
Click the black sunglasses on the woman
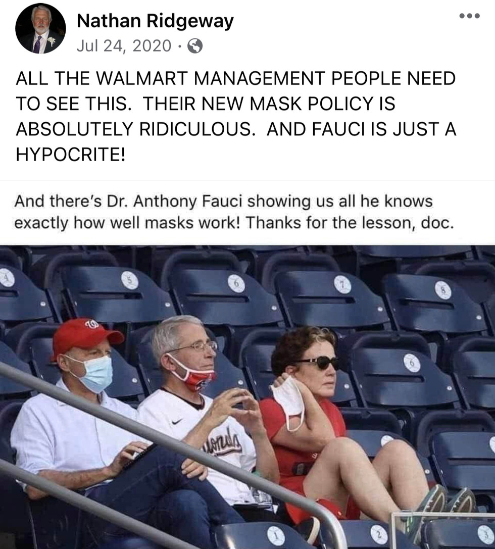pyautogui.click(x=319, y=363)
